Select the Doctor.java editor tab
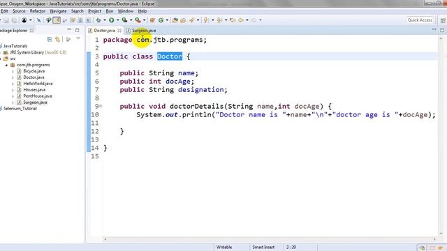This screenshot has height=251, width=447. tap(104, 31)
